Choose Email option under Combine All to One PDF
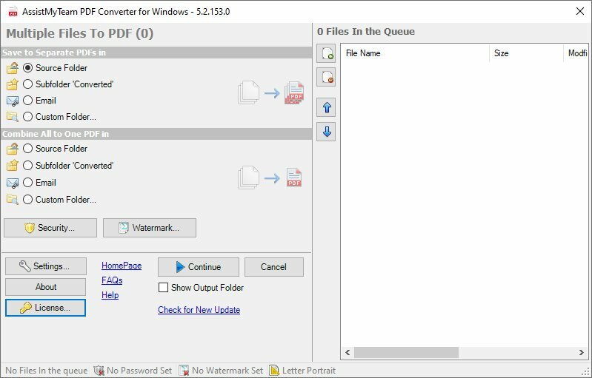 (x=28, y=183)
